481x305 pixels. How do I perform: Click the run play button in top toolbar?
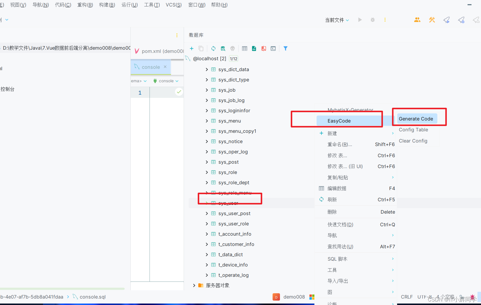pos(360,20)
